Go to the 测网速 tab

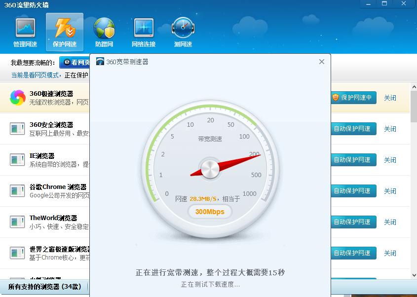tap(183, 33)
